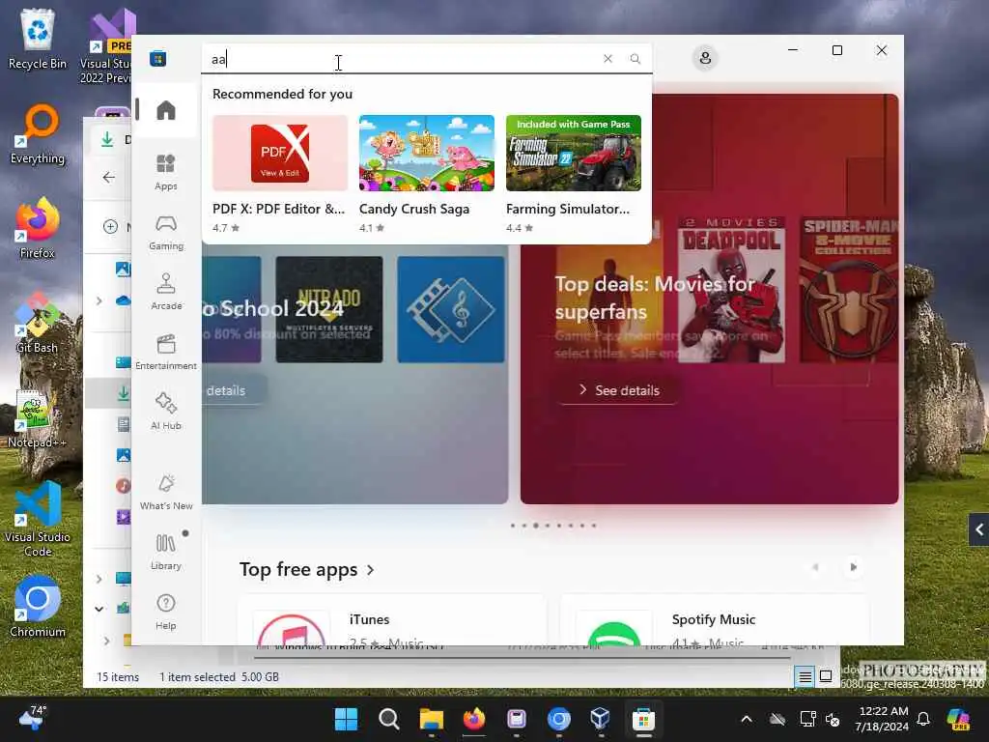Screen dimensions: 989x742
Task: Show hidden system tray icons
Action: pos(747,719)
